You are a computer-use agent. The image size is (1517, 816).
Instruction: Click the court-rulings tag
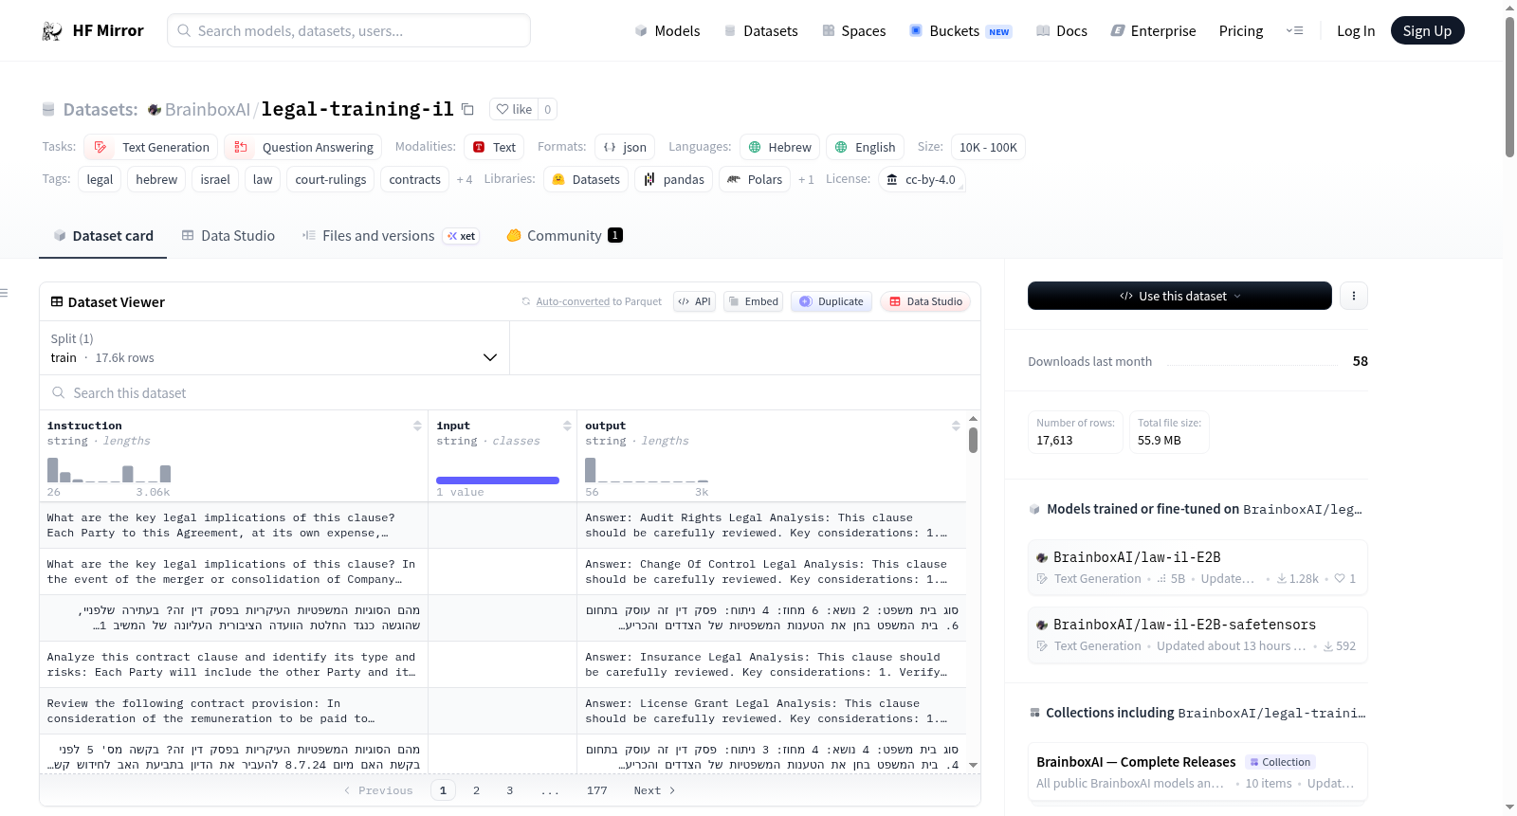pyautogui.click(x=330, y=179)
